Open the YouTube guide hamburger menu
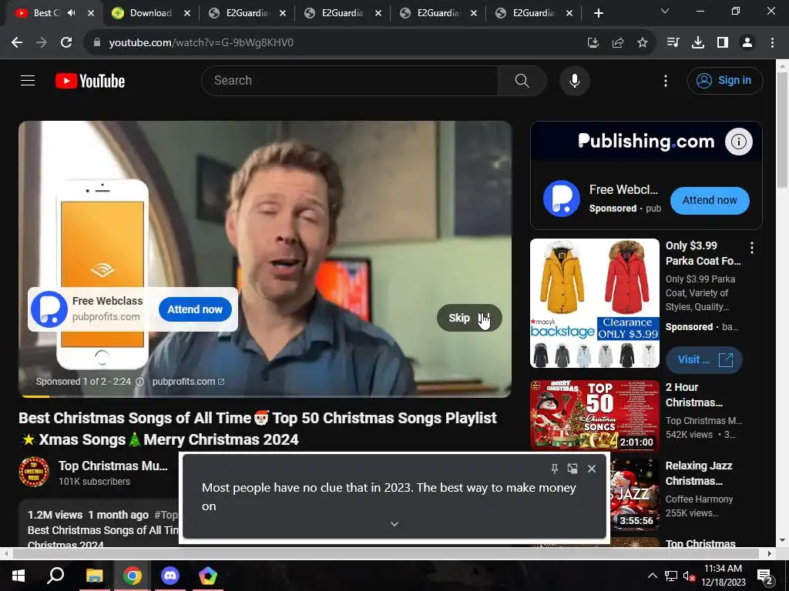This screenshot has width=789, height=591. point(28,80)
